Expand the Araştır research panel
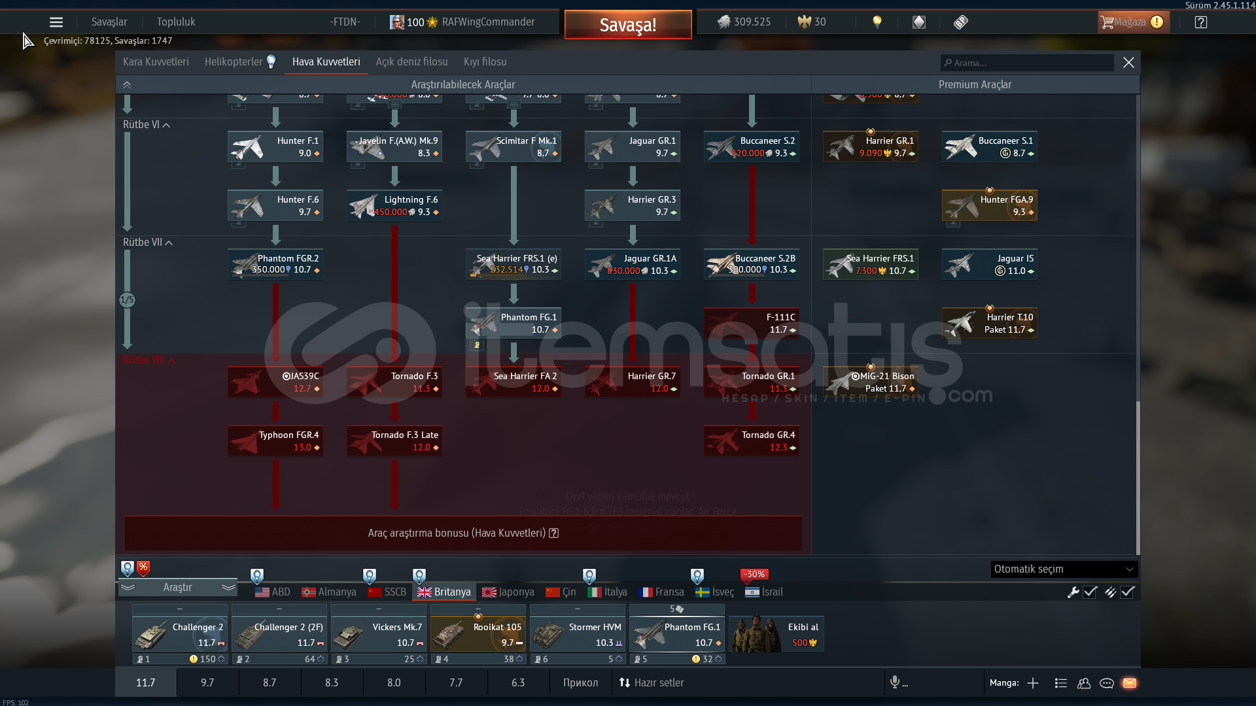The height and width of the screenshot is (706, 1256). pyautogui.click(x=177, y=588)
